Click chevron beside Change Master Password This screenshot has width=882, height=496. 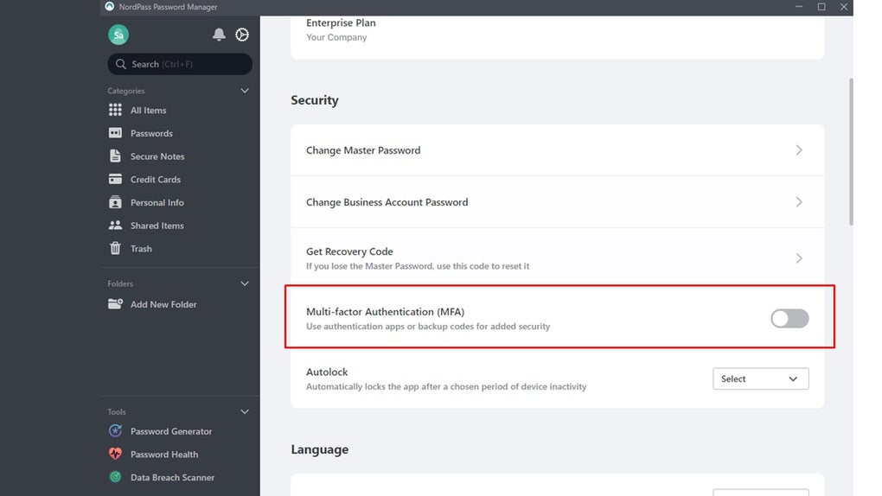[x=799, y=150]
